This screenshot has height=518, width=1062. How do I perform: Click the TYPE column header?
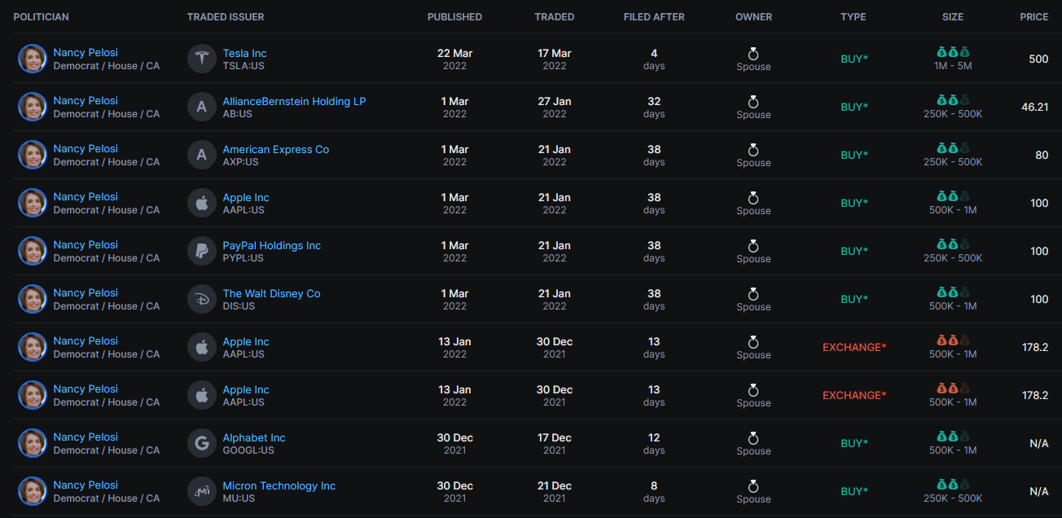coord(854,17)
